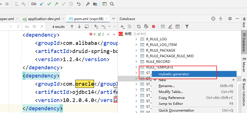This screenshot has height=113, width=247.
Task: Expand the RULE_RECORD table node
Action: [136, 62]
